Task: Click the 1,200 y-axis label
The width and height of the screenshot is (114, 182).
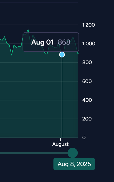Action: [89, 25]
